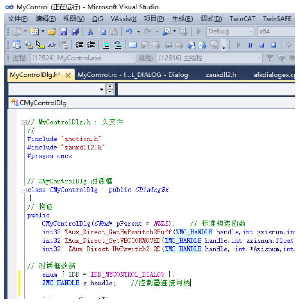Screen dimensions: 299x304
Task: Switch to the zauxdll2.h tab
Action: [221, 75]
